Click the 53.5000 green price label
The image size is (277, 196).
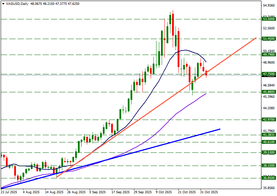coord(269,19)
